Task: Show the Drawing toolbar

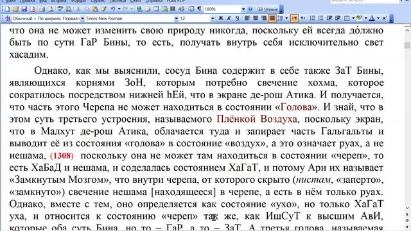Action: click(181, 9)
